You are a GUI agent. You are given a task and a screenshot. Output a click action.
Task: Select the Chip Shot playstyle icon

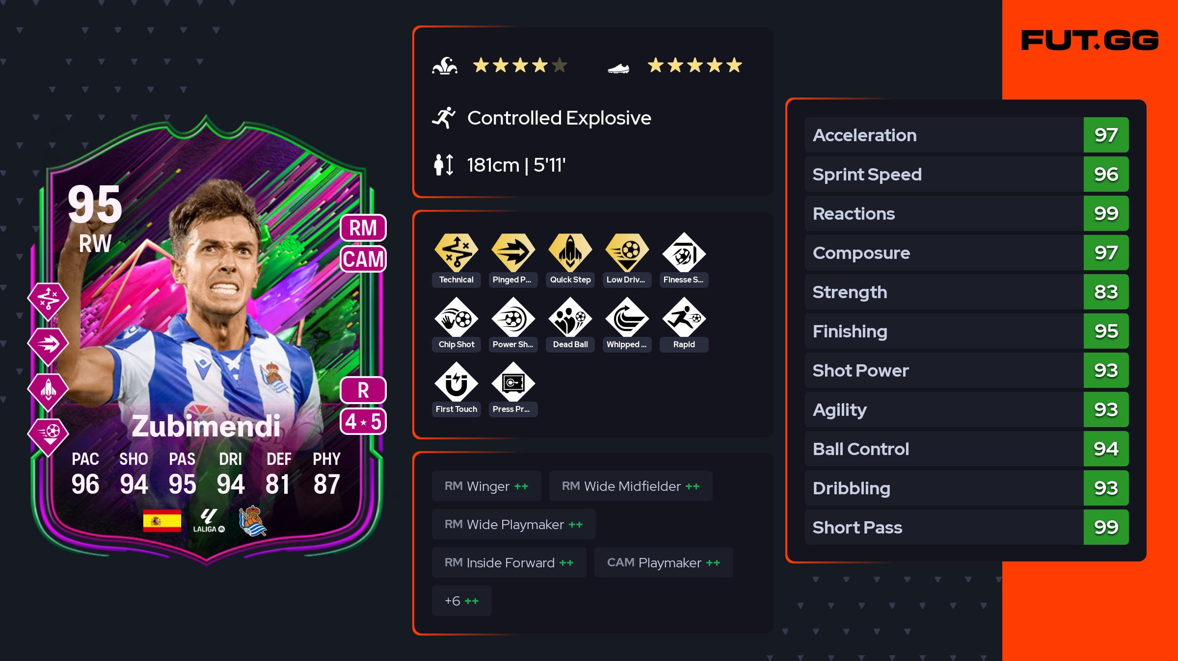point(456,317)
